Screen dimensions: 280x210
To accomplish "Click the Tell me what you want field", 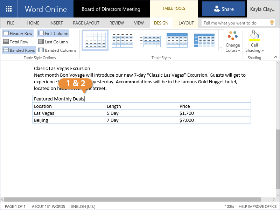I will click(234, 23).
